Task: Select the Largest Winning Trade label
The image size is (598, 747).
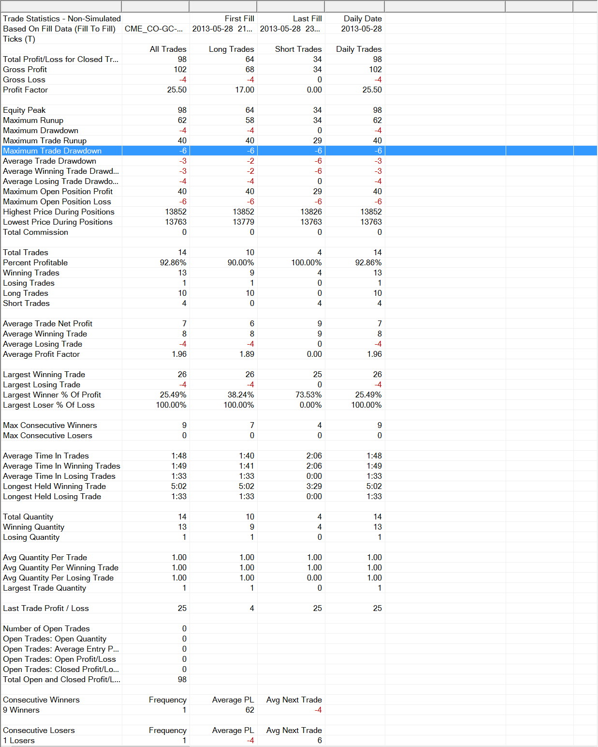Action: 44,374
